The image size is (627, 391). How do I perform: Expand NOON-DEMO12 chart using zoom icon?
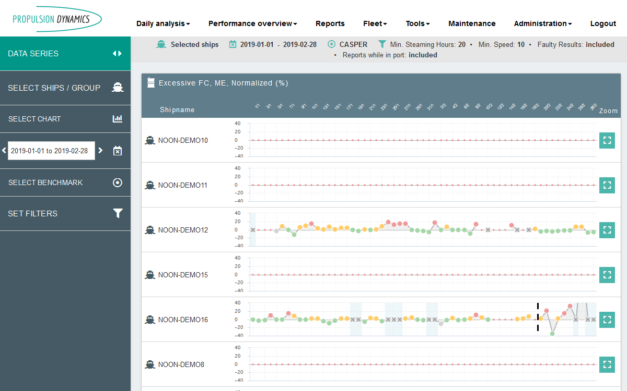[607, 230]
